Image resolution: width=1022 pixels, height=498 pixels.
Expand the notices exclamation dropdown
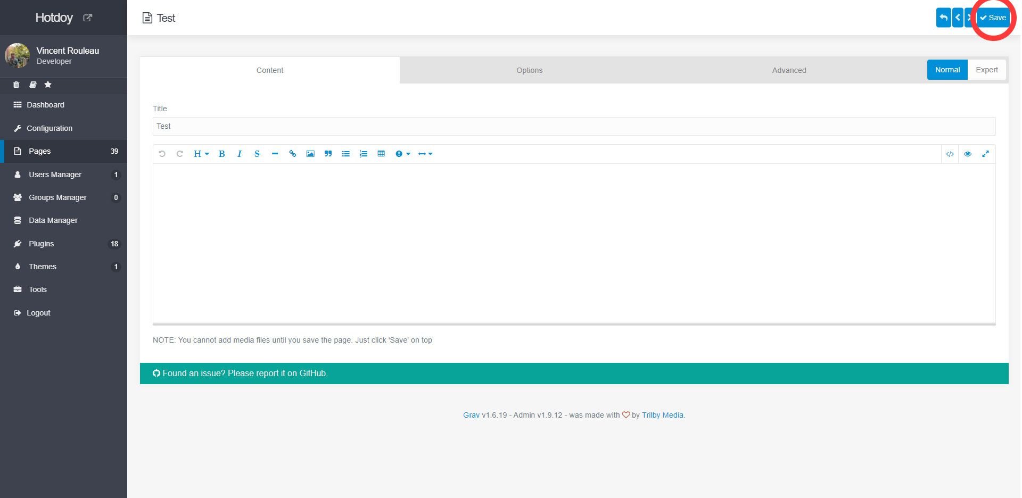[x=402, y=154]
